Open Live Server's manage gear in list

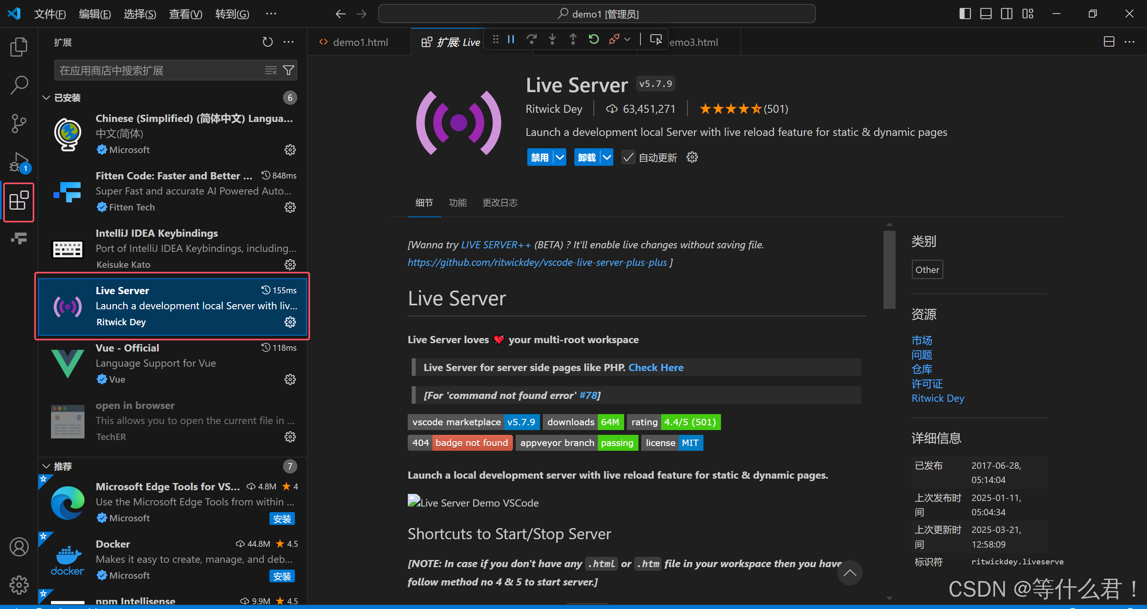click(290, 322)
